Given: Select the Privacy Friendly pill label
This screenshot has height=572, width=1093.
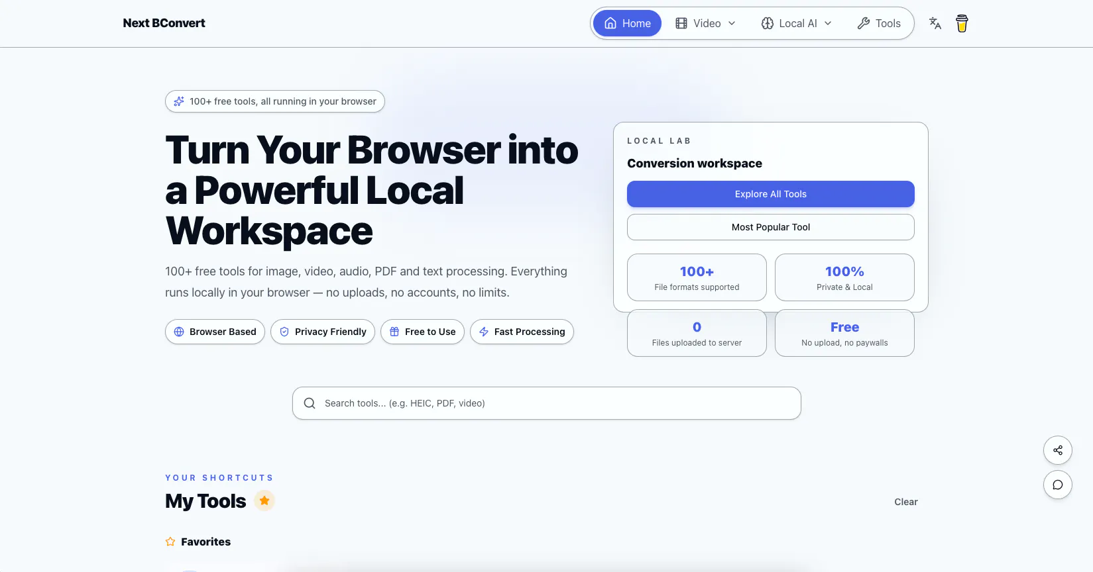Looking at the screenshot, I should point(331,332).
